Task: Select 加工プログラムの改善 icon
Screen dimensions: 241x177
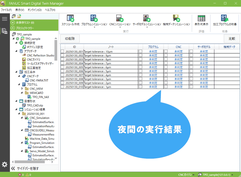Action: pyautogui.click(x=224, y=18)
